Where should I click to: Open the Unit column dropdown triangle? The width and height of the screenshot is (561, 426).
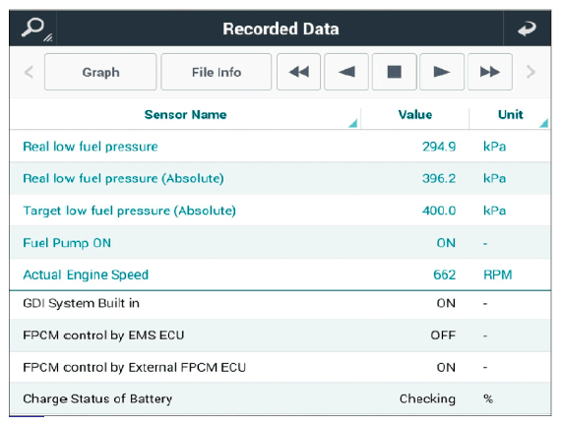click(544, 123)
